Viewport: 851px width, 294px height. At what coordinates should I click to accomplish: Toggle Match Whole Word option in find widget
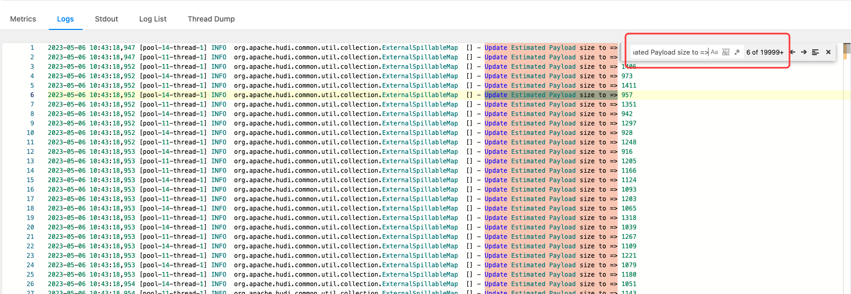[x=726, y=52]
